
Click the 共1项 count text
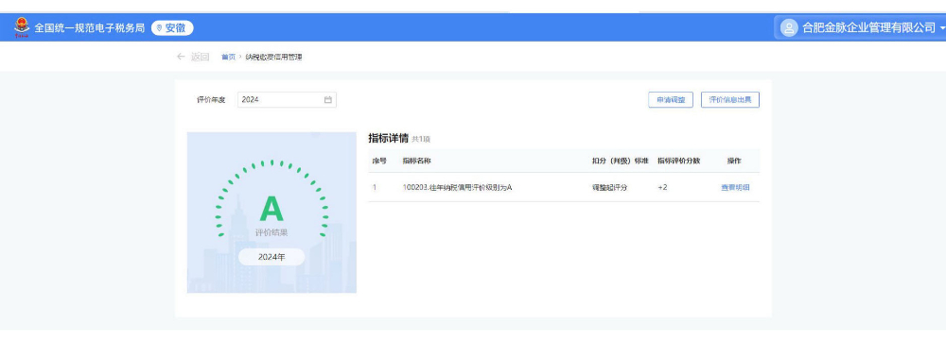(421, 139)
